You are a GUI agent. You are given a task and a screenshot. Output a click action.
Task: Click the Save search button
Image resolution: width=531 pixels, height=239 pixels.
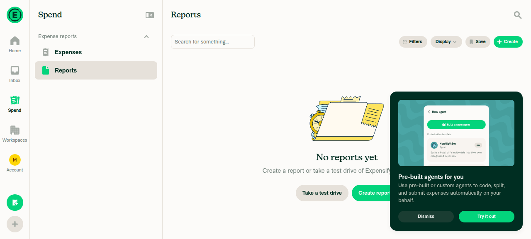[478, 42]
